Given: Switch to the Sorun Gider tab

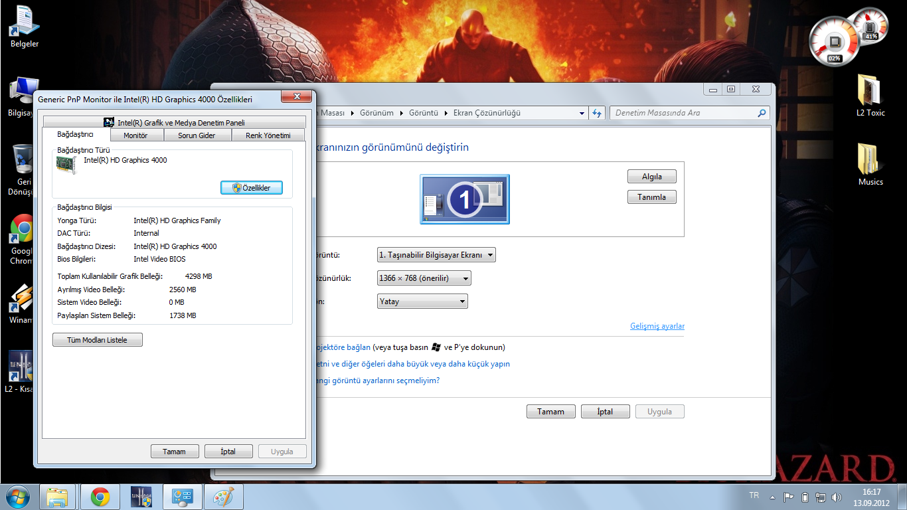Looking at the screenshot, I should point(197,135).
